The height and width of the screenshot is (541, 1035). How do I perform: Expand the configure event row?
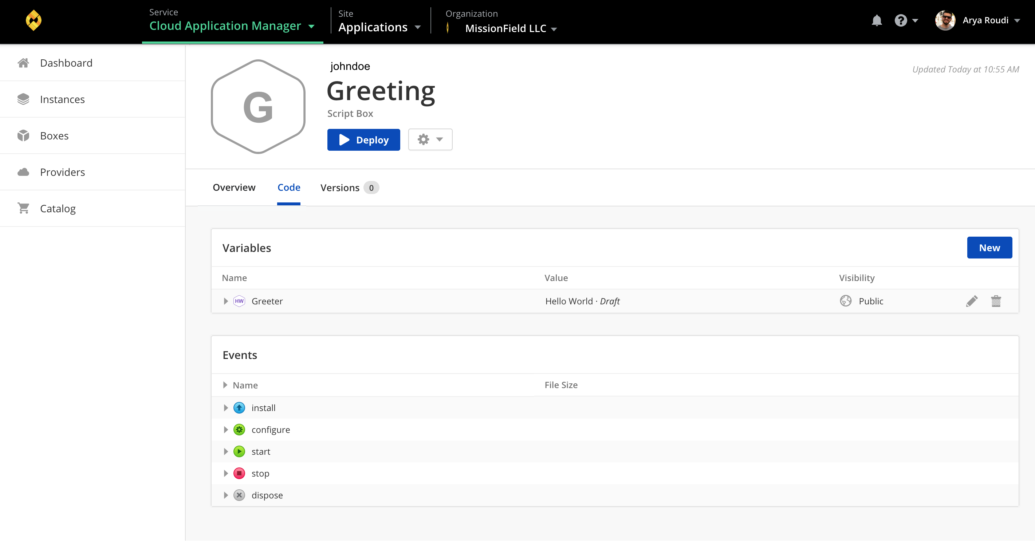225,430
